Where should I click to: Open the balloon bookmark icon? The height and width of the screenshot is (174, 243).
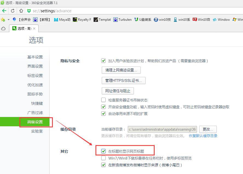pyautogui.click(x=14, y=19)
